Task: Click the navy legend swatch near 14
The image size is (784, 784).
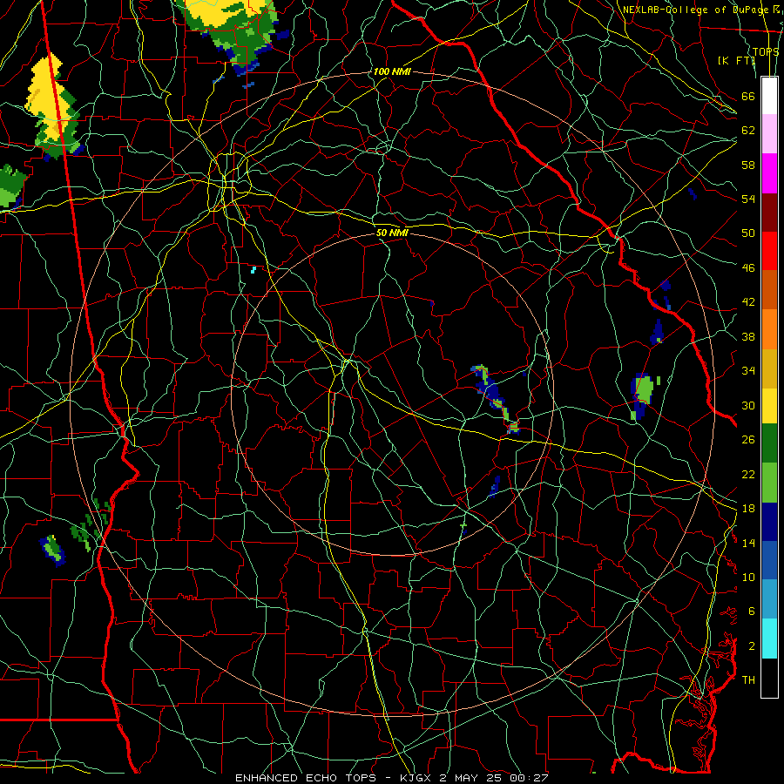Action: pos(769,522)
